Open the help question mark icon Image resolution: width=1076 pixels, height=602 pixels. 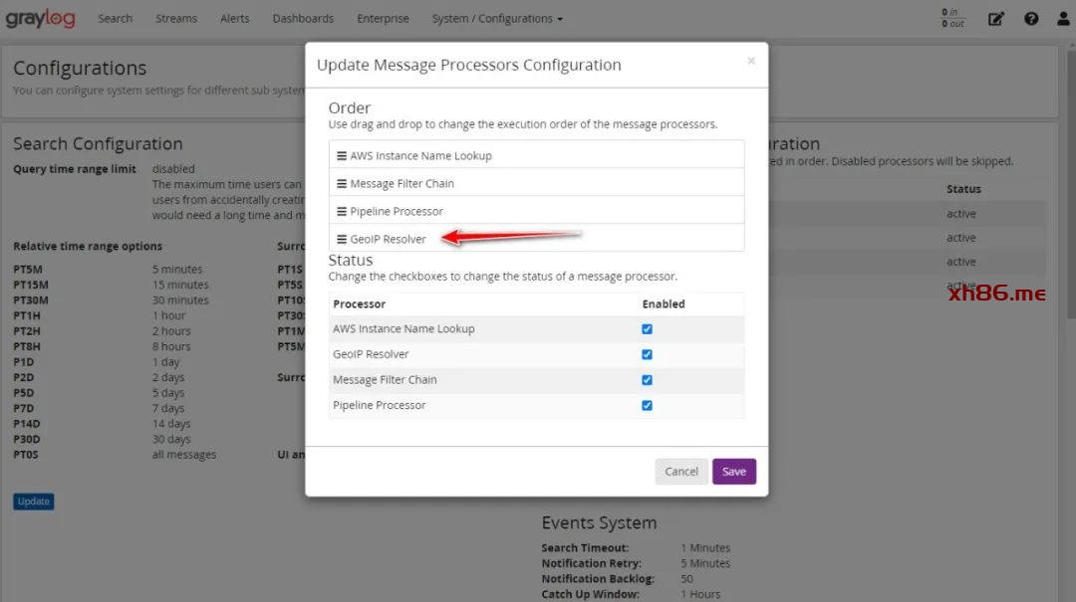pos(1031,19)
